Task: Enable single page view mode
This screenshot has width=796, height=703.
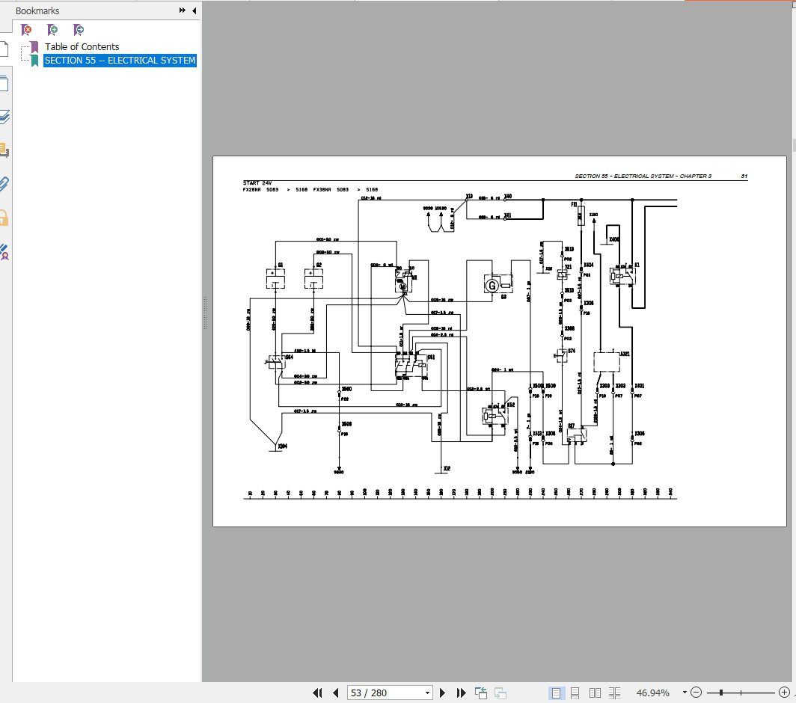Action: click(x=557, y=693)
